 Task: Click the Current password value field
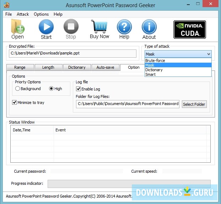pyautogui.click(x=87, y=171)
